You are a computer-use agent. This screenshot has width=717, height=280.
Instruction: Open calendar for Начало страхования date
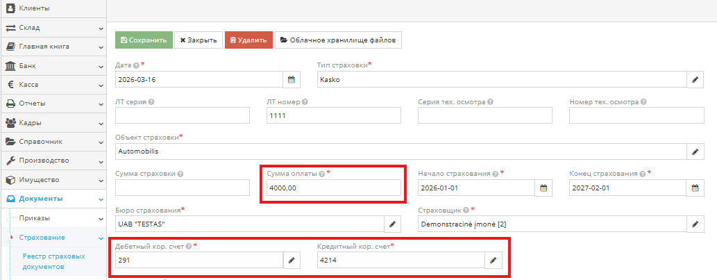pos(544,188)
